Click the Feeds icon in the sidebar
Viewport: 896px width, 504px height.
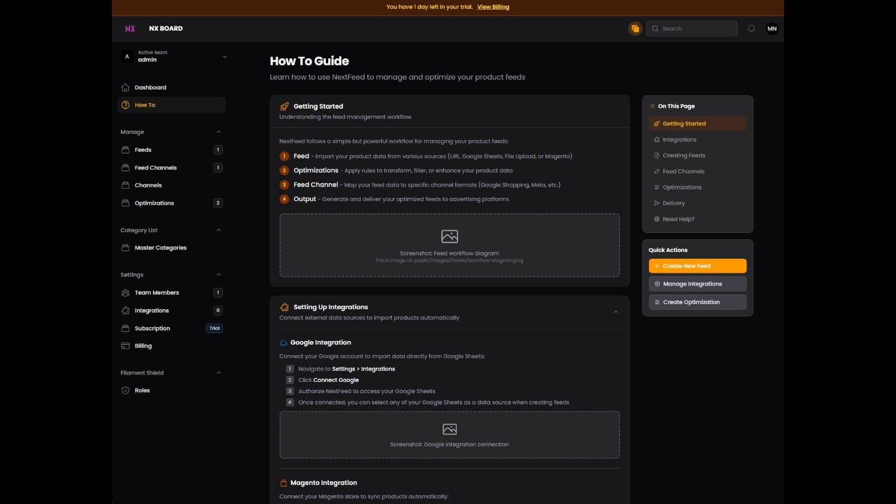point(125,150)
